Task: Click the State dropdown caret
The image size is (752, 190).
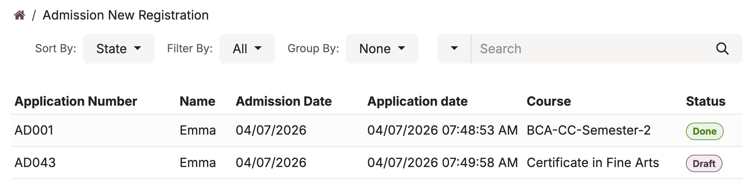Action: [138, 49]
